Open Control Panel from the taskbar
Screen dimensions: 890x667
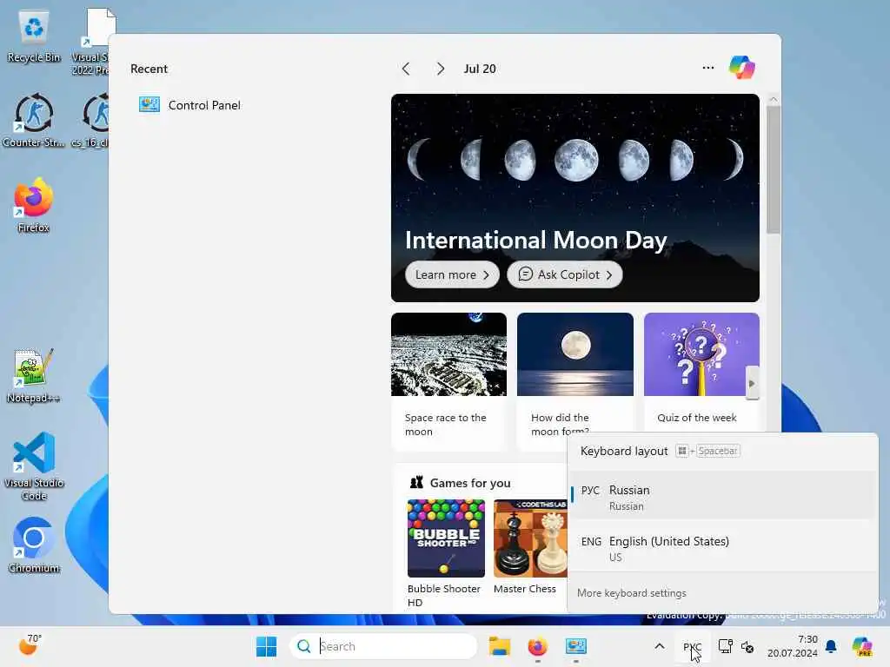pos(575,646)
